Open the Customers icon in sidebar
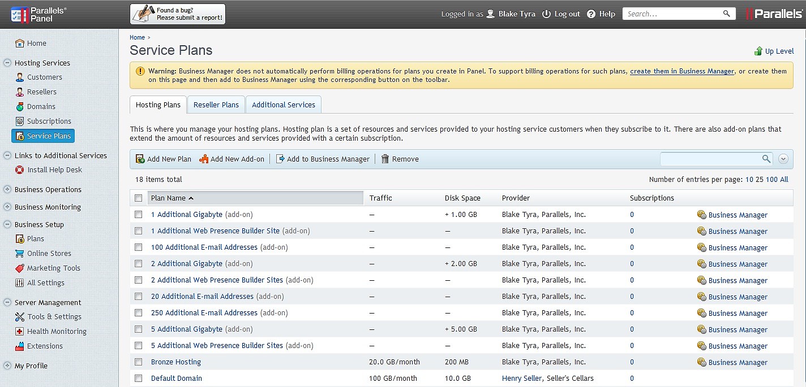Image resolution: width=806 pixels, height=387 pixels. pyautogui.click(x=20, y=77)
